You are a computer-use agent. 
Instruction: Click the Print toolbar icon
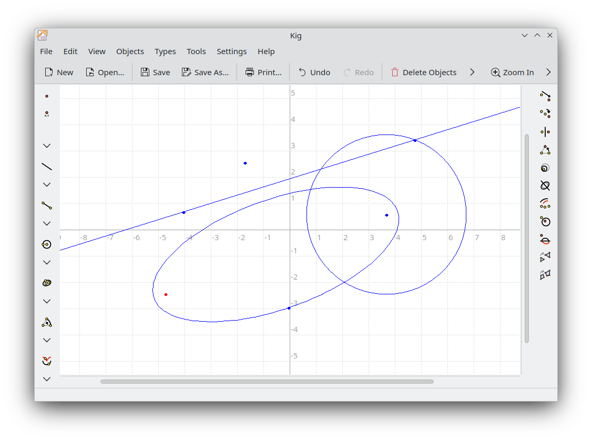(263, 73)
